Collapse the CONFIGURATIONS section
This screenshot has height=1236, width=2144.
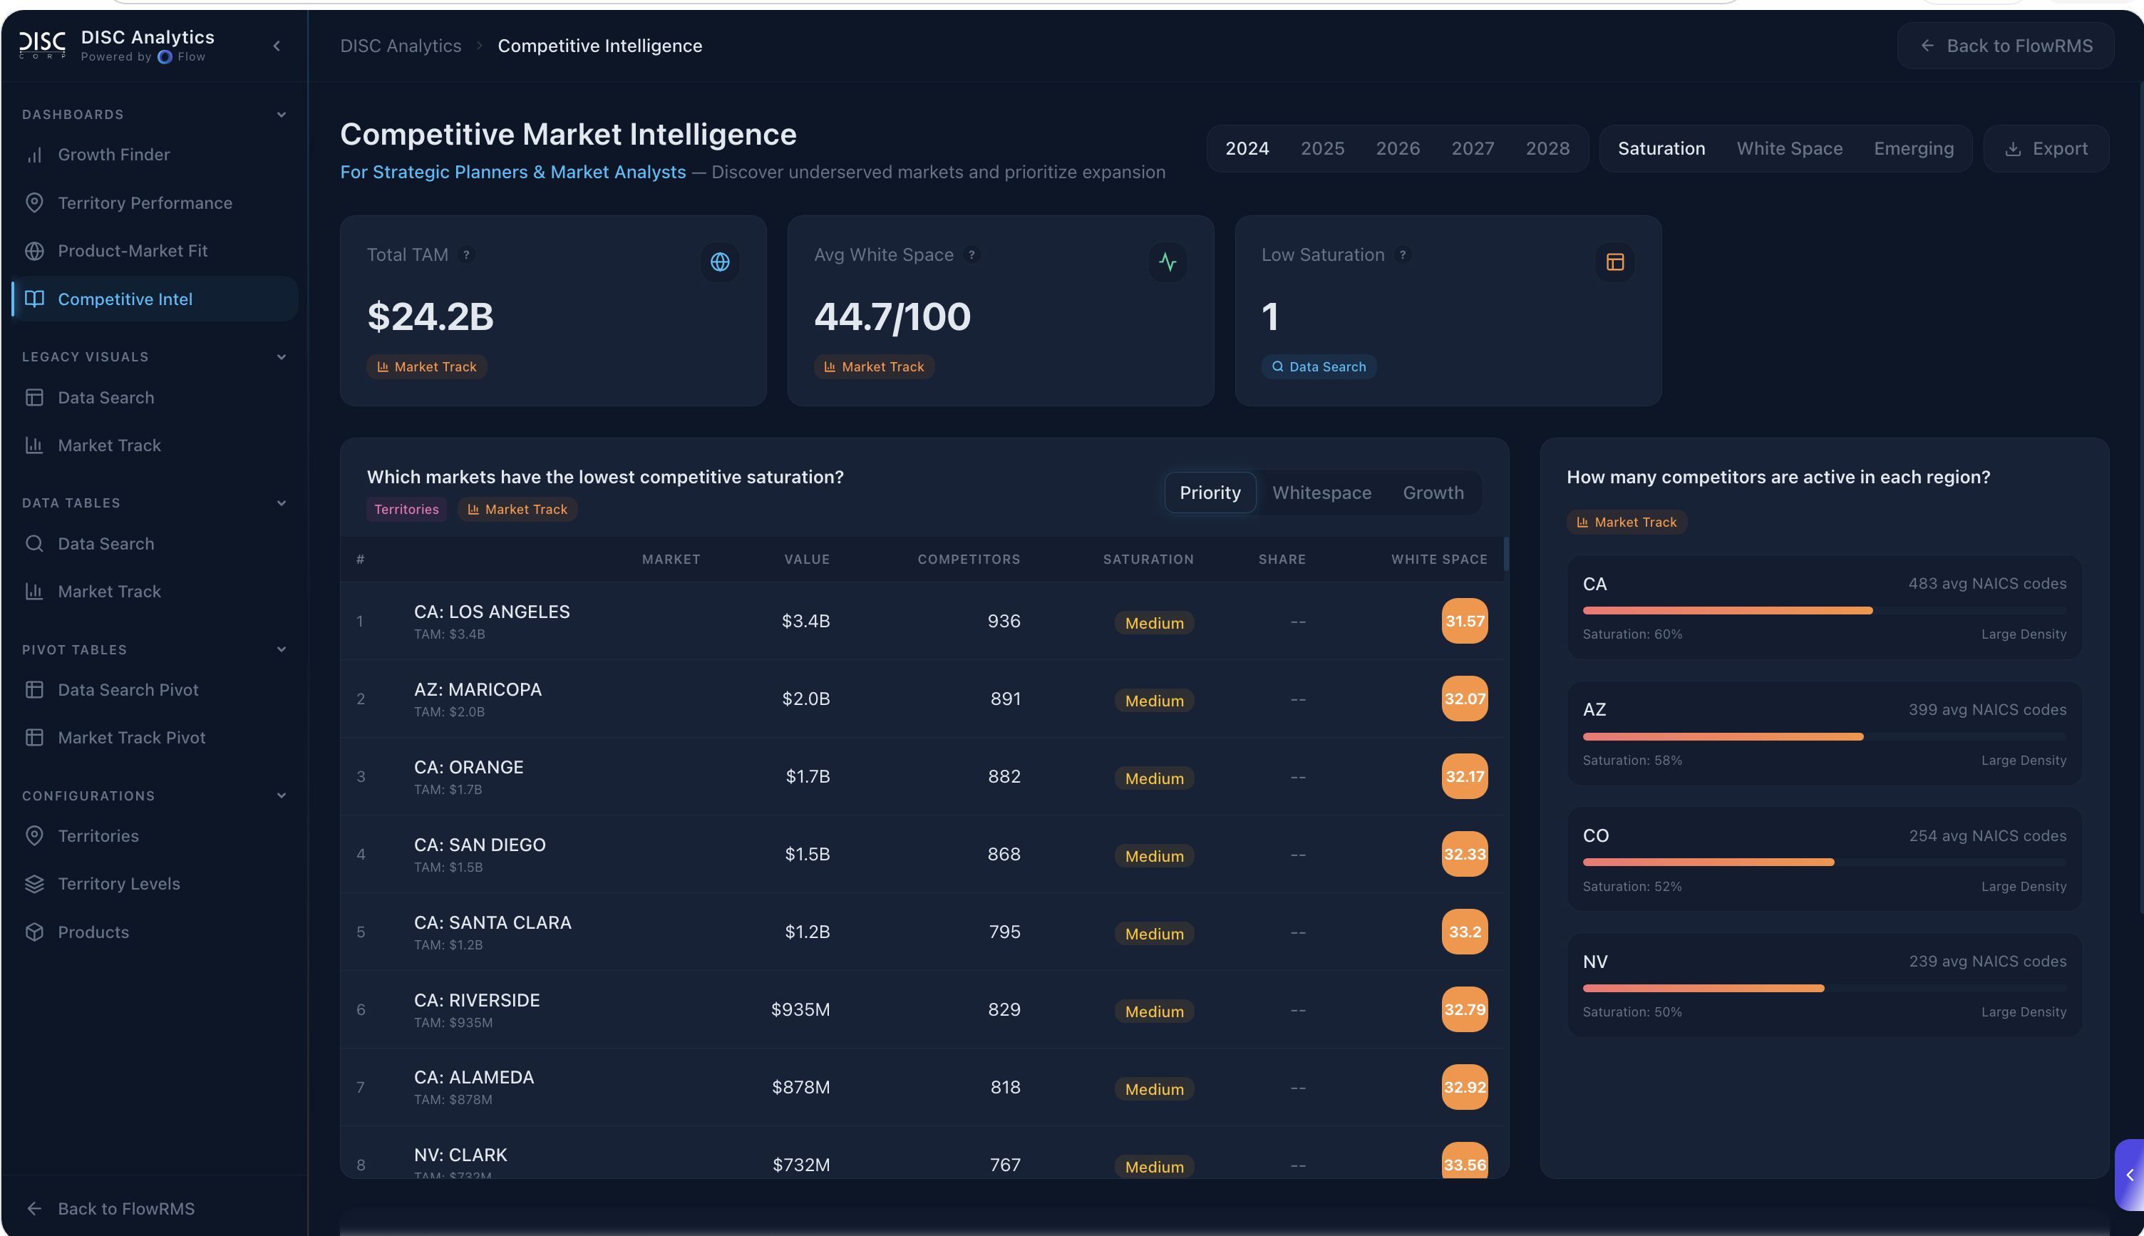[x=281, y=795]
